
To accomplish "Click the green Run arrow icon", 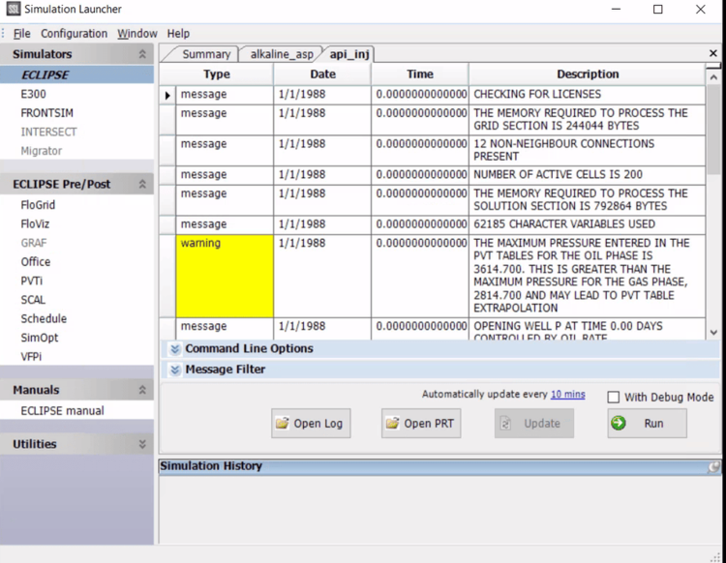I will pyautogui.click(x=620, y=423).
